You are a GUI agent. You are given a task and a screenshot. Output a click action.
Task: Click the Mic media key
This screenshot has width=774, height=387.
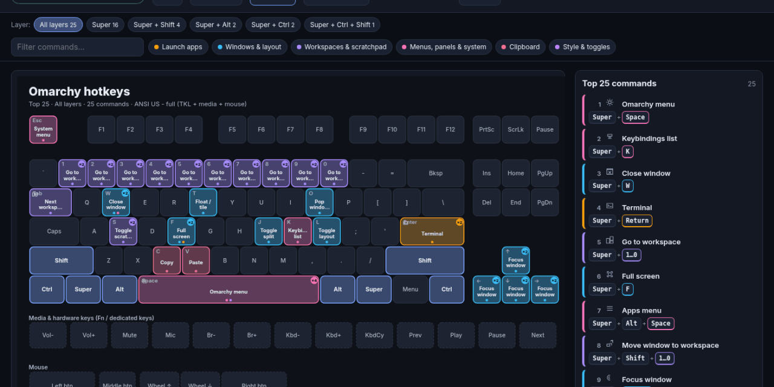click(x=171, y=335)
